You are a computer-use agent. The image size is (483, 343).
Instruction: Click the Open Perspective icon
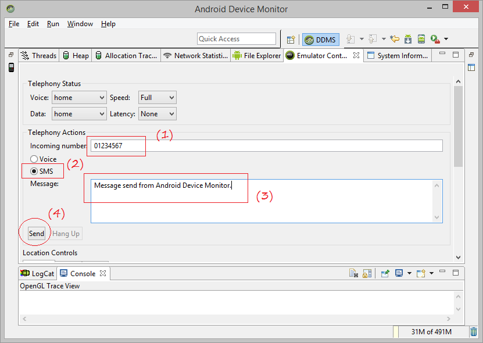291,40
